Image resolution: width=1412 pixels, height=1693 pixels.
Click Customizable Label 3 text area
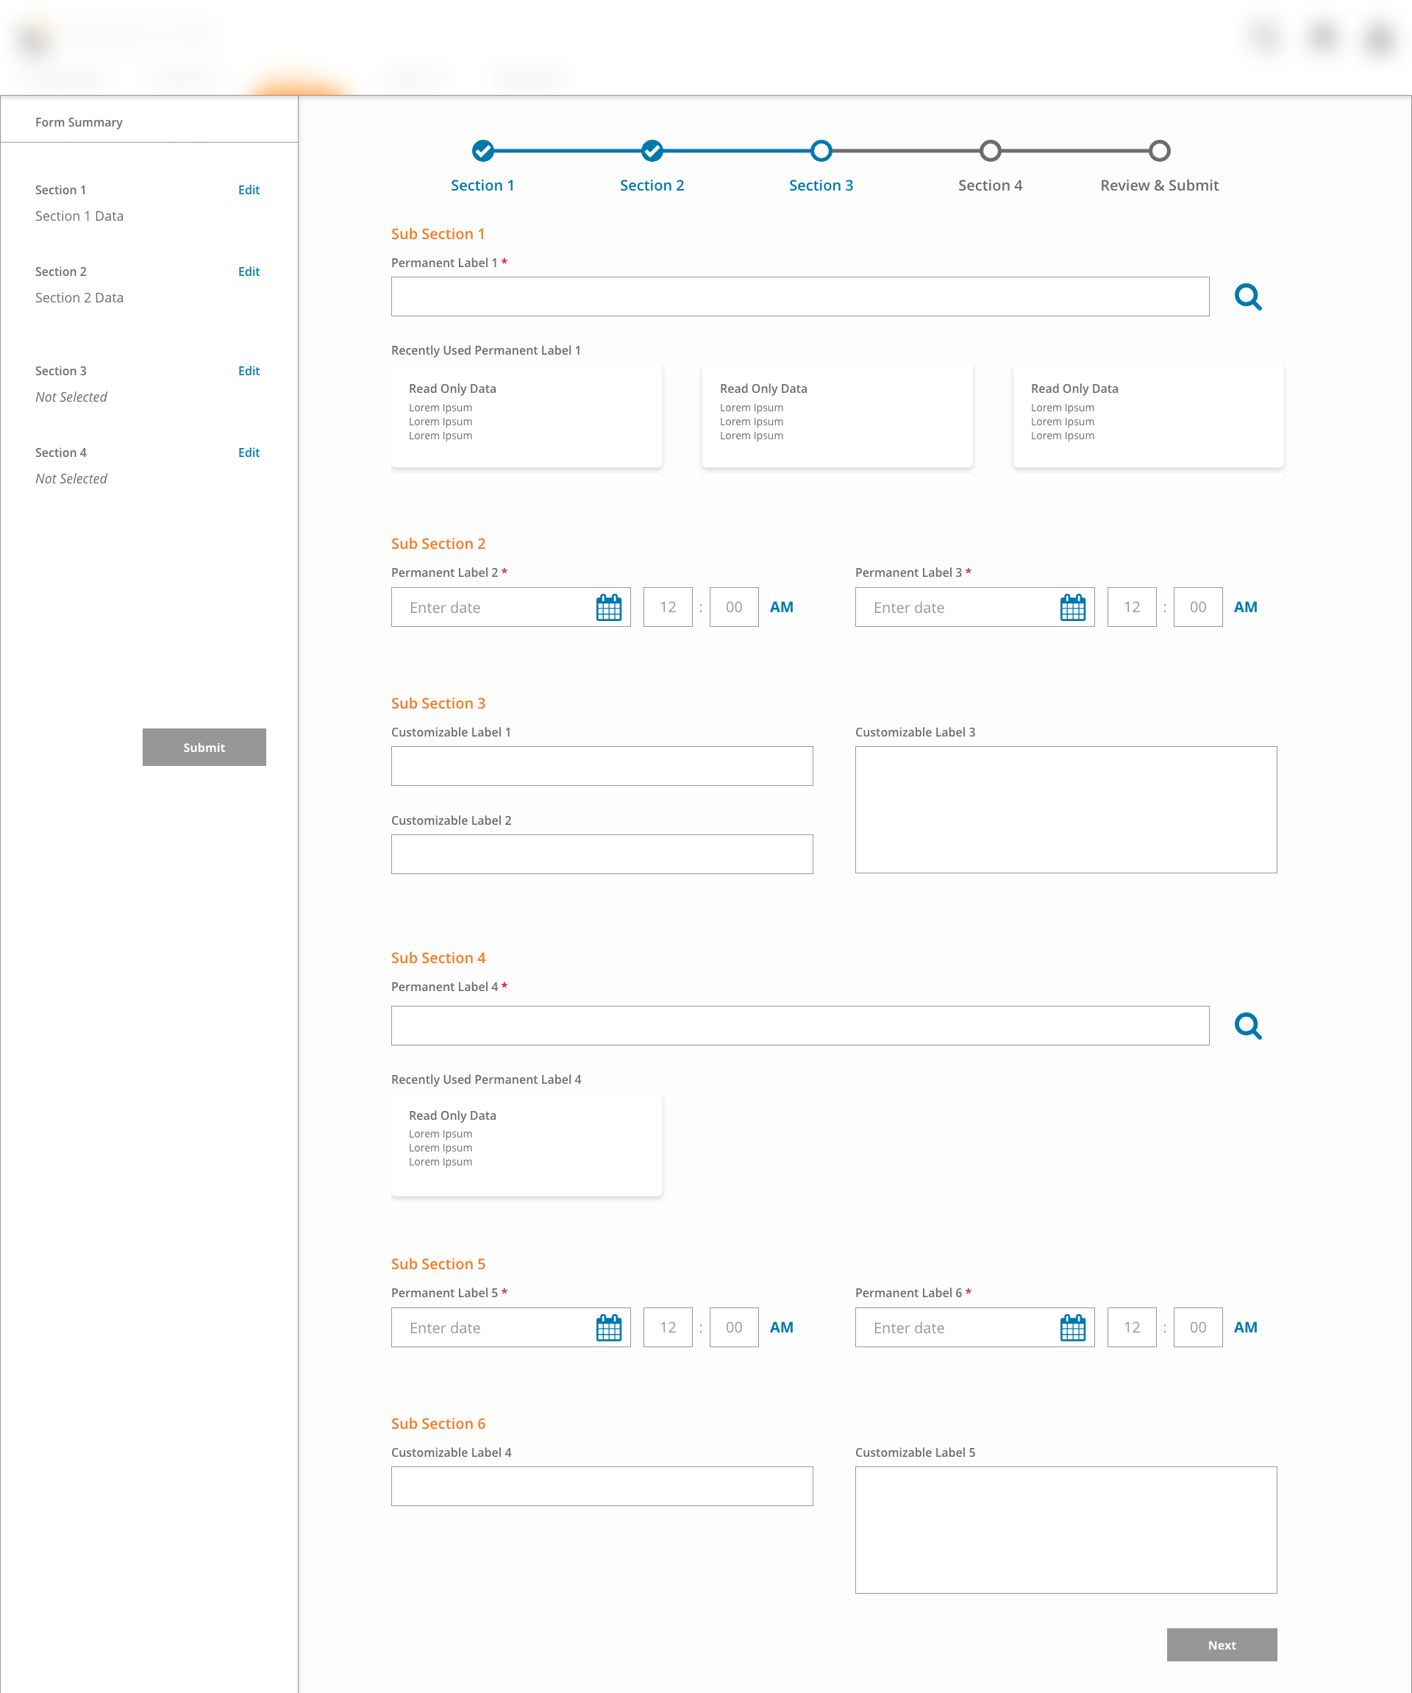[x=1066, y=809]
